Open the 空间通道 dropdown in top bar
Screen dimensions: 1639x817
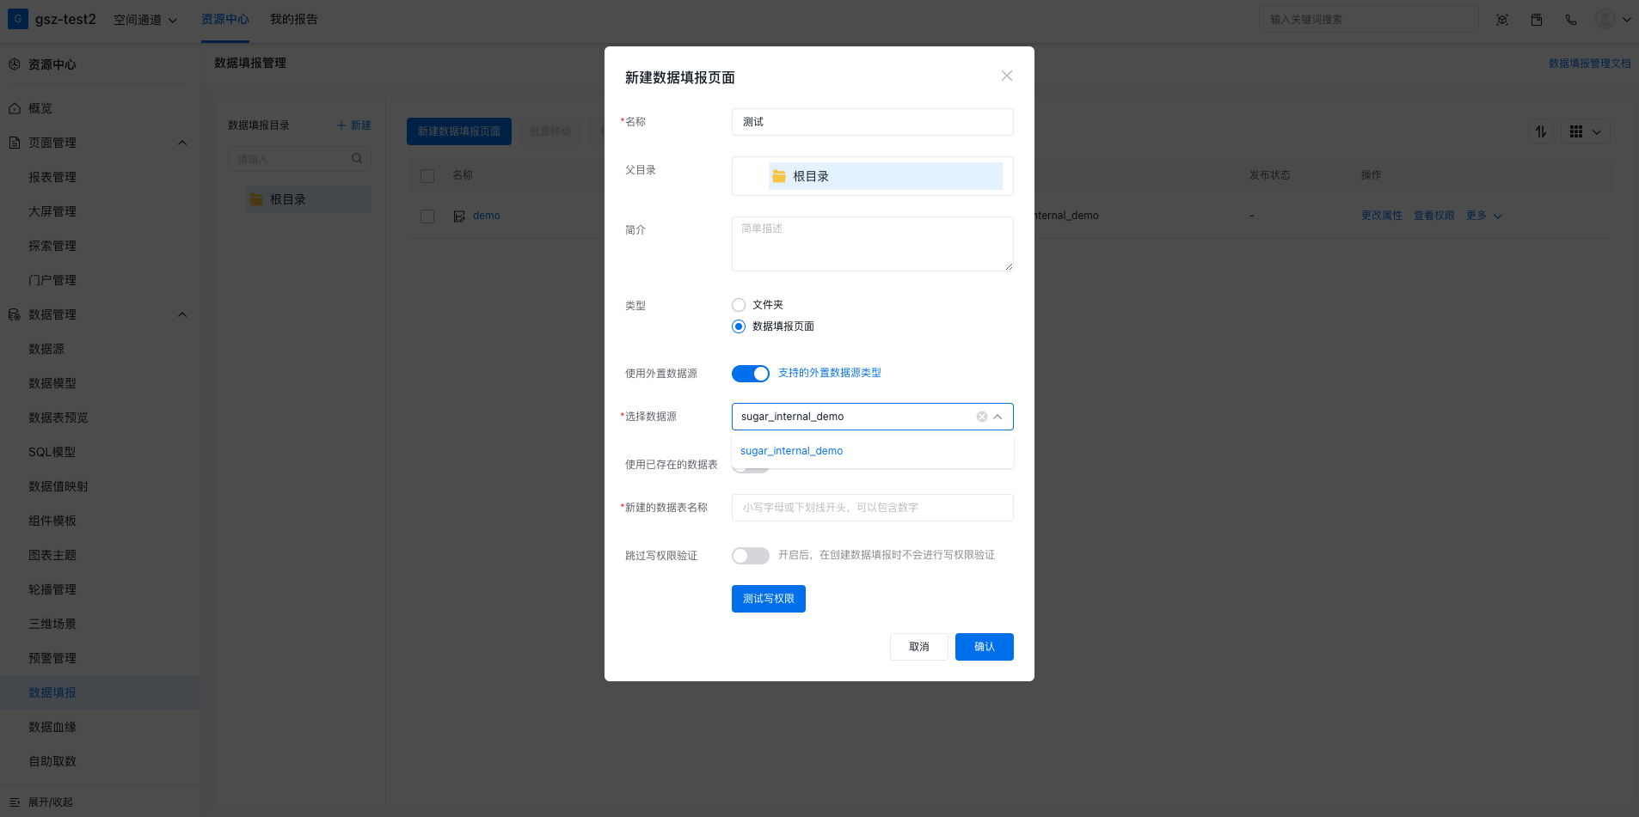coord(145,20)
